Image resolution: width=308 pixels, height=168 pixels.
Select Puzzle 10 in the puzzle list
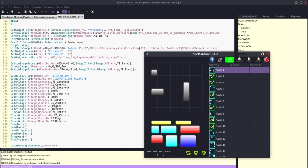click(239, 126)
